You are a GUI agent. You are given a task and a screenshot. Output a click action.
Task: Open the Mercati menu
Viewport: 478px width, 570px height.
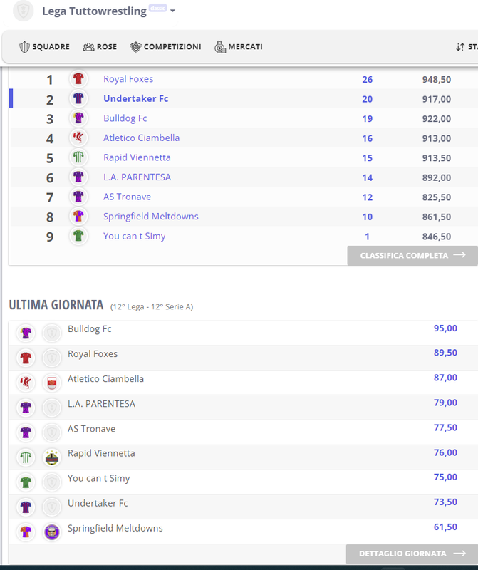[x=239, y=47]
